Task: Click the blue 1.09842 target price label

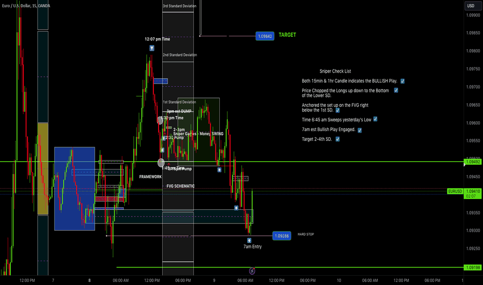Action: 265,36
